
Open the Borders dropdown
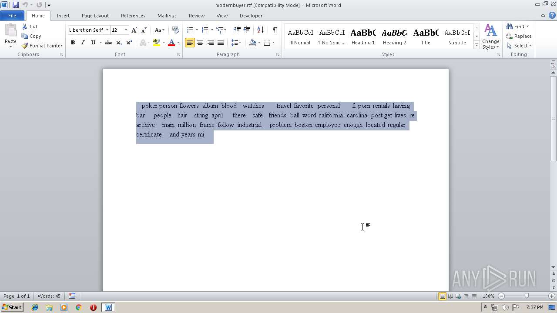click(273, 43)
